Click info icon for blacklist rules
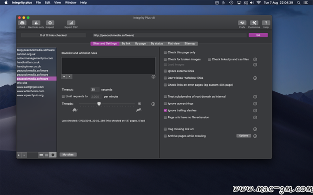Viewport: 313px width, 195px height. (x=153, y=77)
